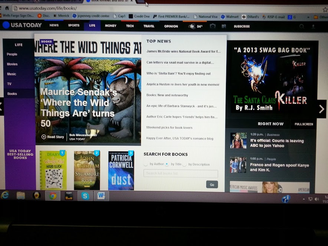Open Skype from the taskbar
Viewport: 328px width, 246px height.
point(85,196)
